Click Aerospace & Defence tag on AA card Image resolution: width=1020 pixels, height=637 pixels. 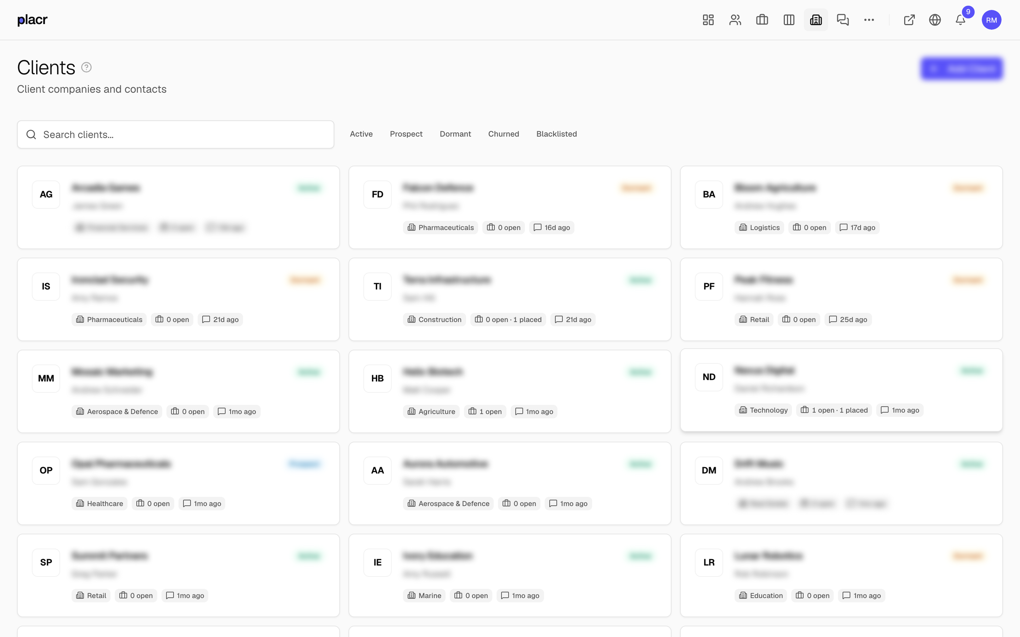(448, 504)
